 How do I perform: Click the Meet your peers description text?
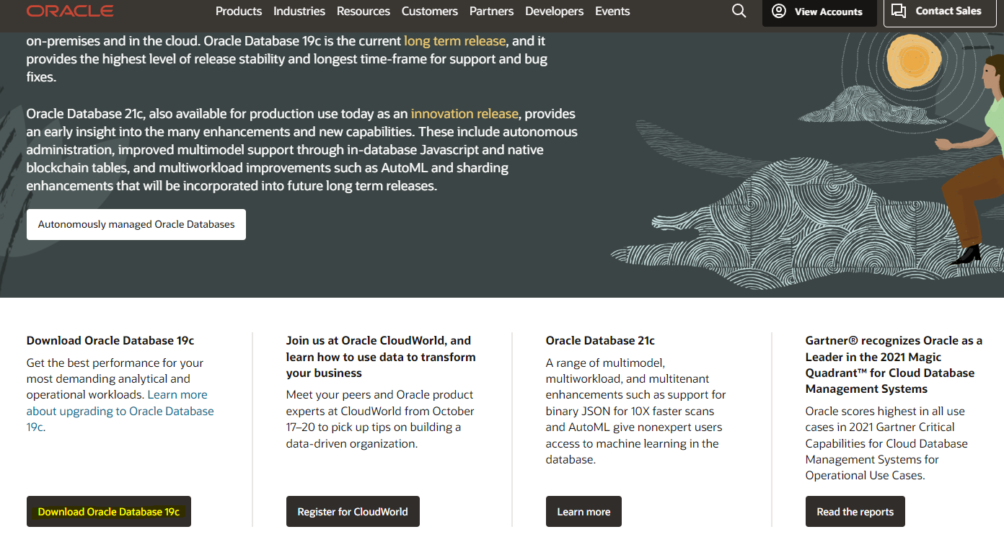[380, 419]
